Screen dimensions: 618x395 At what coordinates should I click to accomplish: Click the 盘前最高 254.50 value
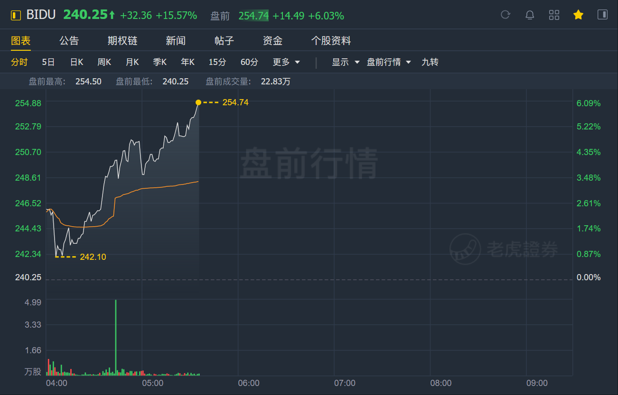pos(88,82)
